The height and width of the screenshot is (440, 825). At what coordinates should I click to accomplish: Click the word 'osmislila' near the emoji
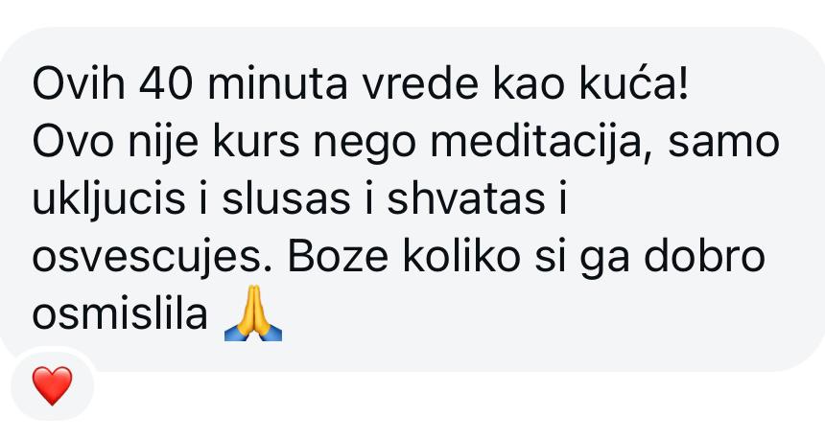(x=120, y=314)
